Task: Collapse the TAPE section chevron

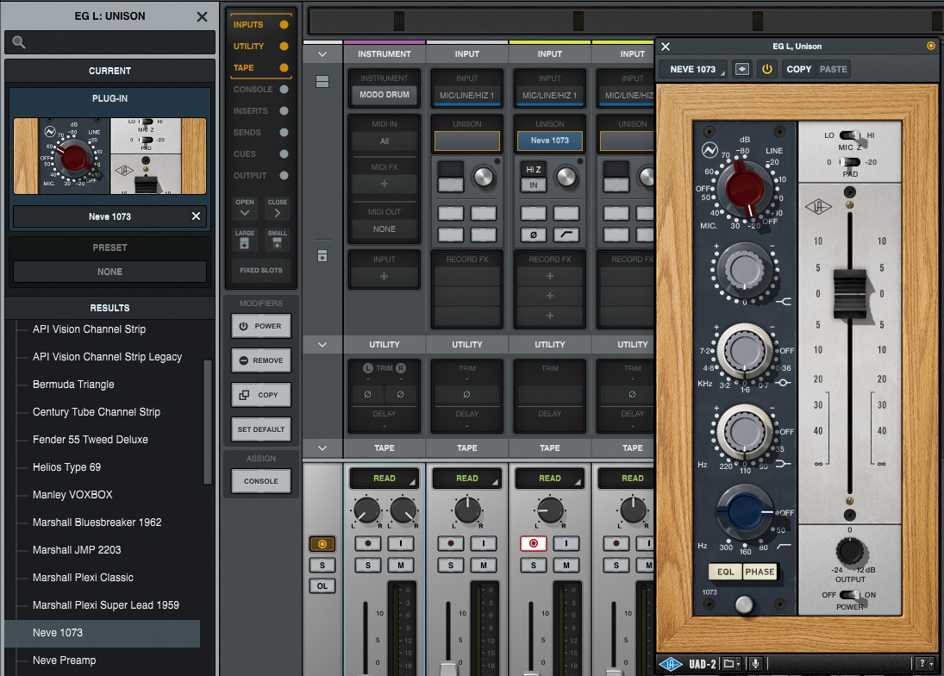Action: pyautogui.click(x=322, y=448)
